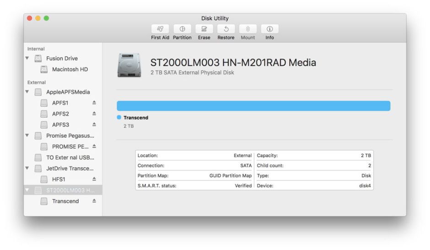
Task: Click the Erase disk icon
Action: [x=204, y=29]
